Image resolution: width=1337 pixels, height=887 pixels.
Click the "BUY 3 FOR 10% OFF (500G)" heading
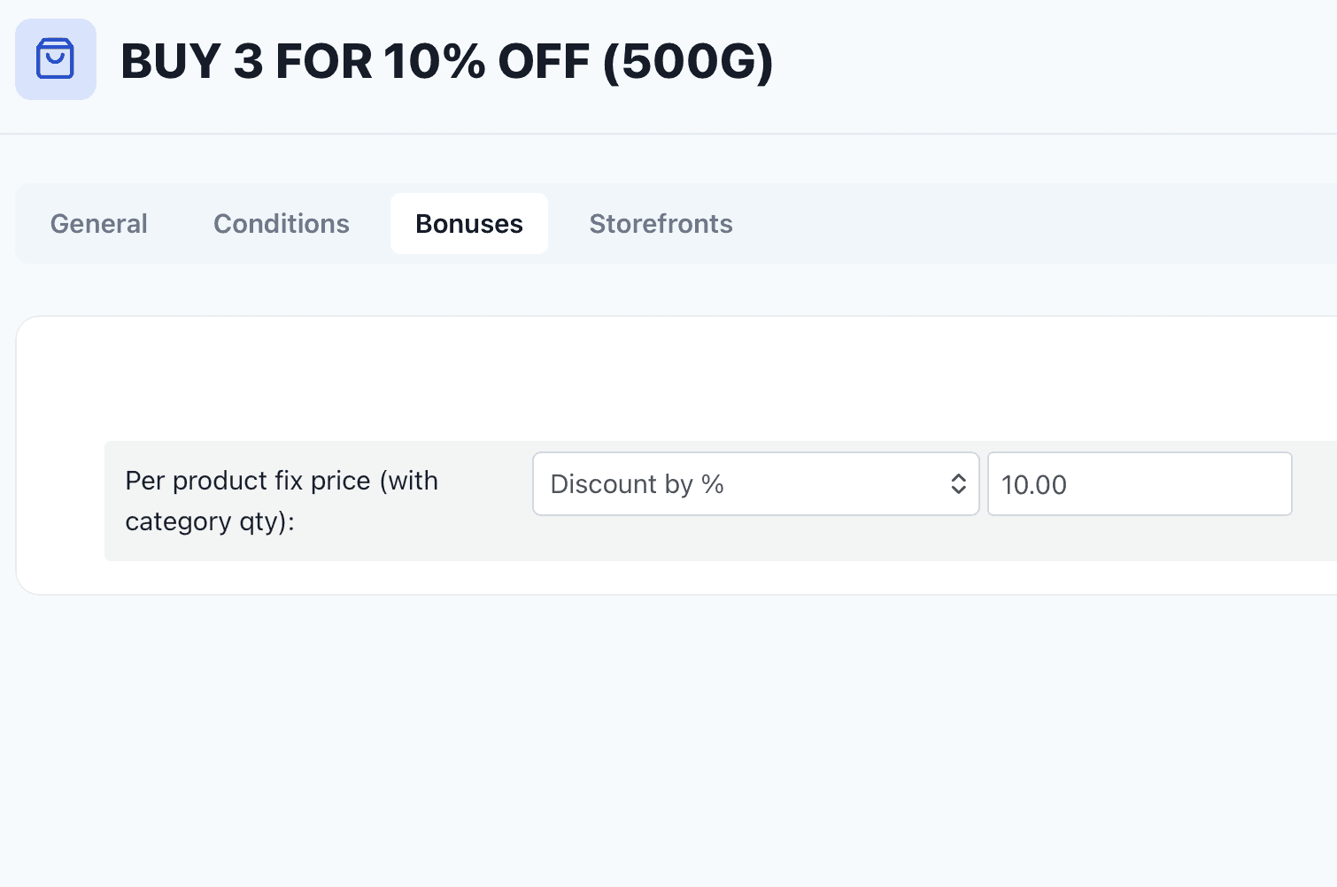(x=446, y=61)
